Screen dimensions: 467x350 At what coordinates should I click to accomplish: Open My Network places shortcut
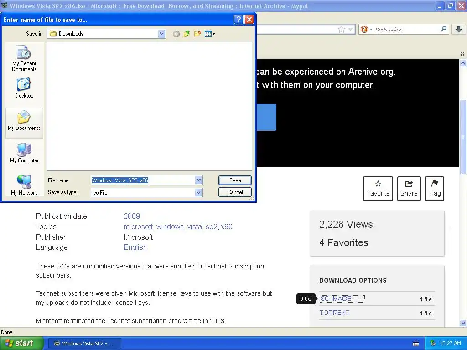24,185
